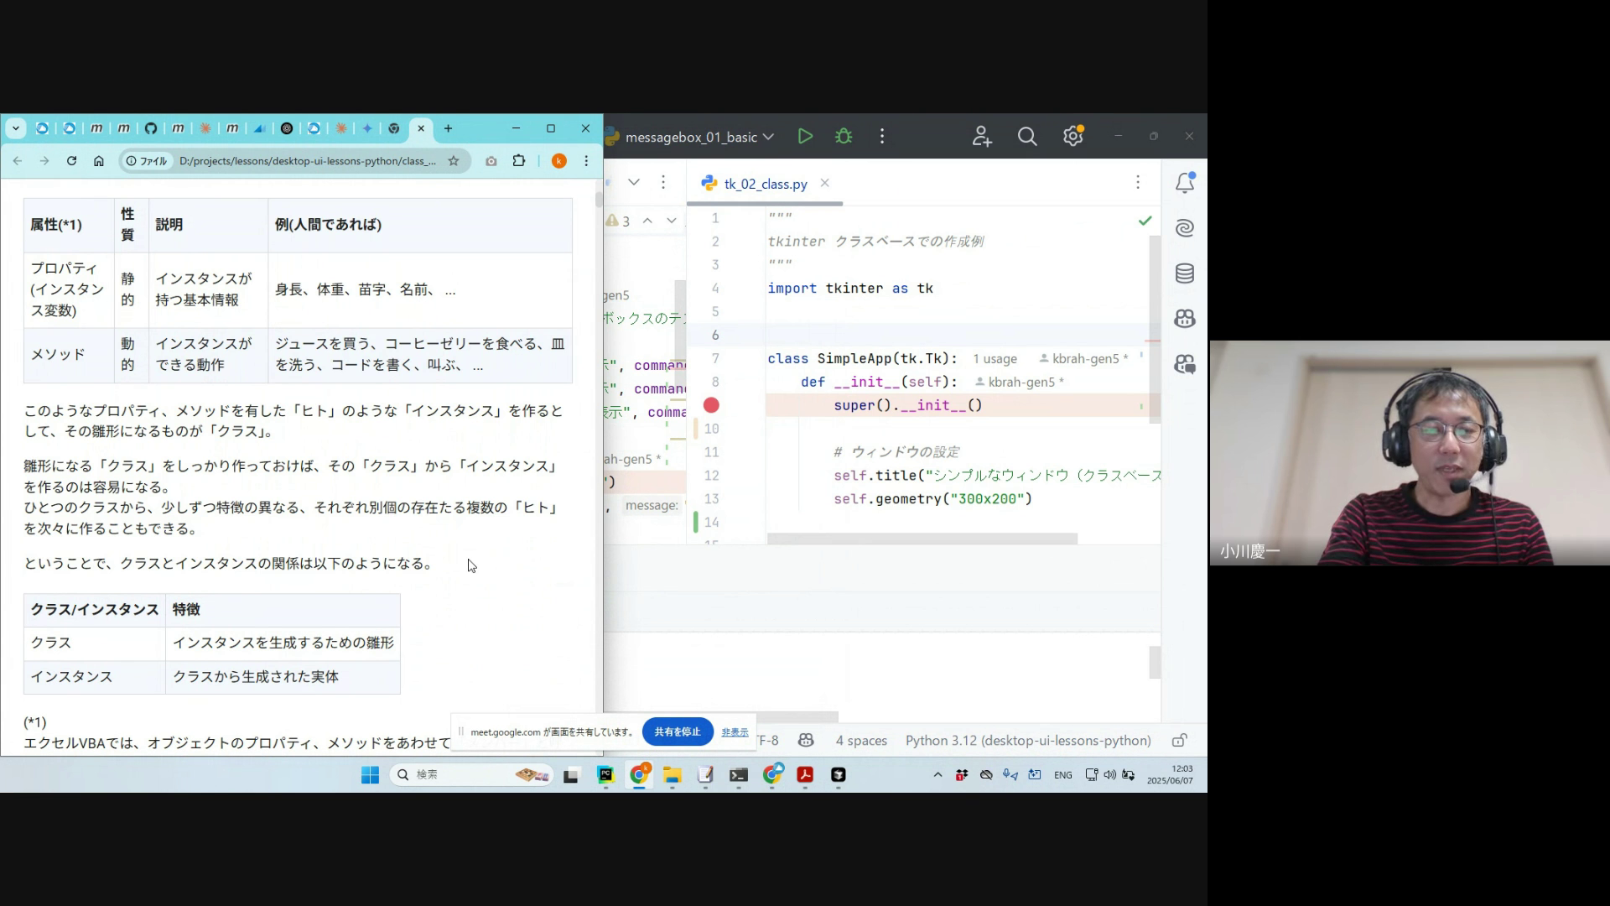
Task: Open PyCharm search everywhere magnifier
Action: pos(1026,137)
